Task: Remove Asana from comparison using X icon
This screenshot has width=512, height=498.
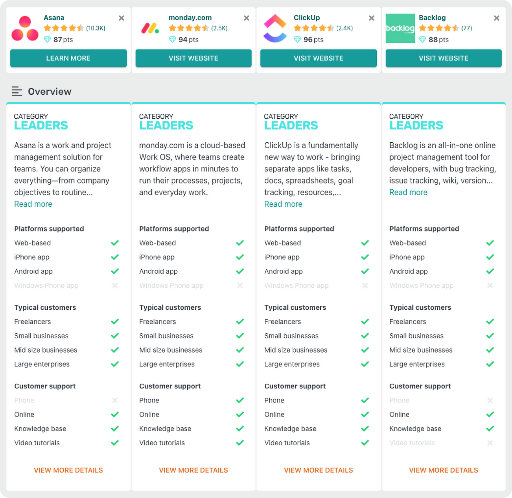Action: [x=122, y=18]
